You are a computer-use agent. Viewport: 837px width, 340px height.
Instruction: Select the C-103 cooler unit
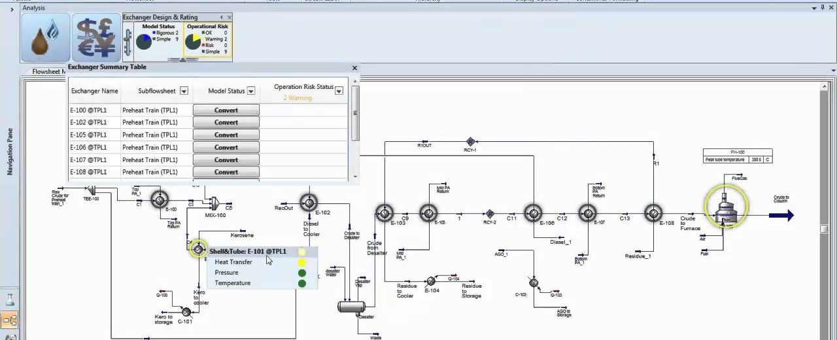pos(534,283)
